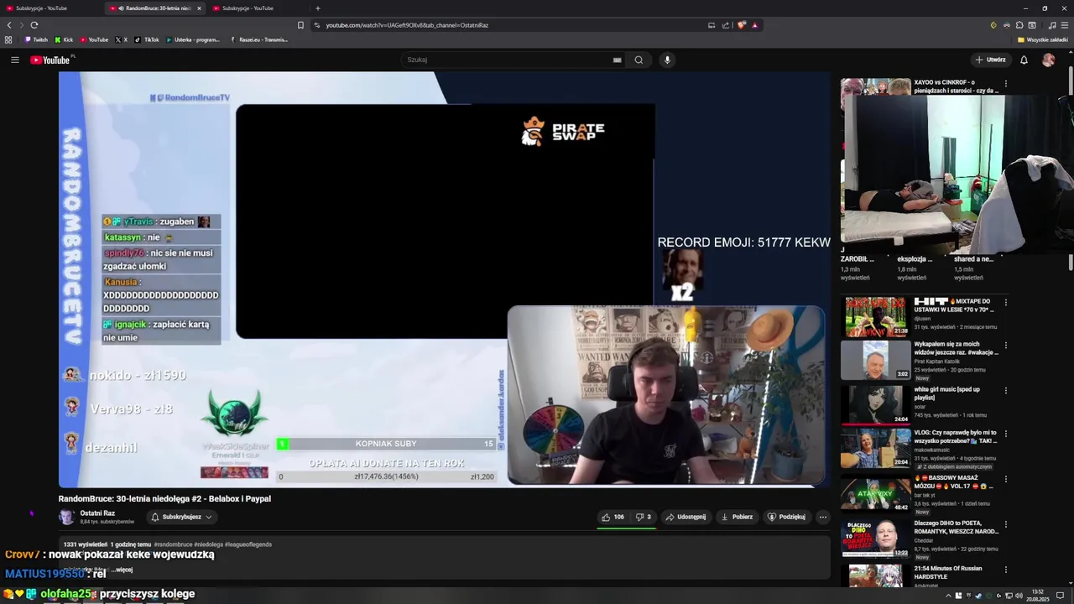Click the taskbar clock 13:52

(1038, 596)
